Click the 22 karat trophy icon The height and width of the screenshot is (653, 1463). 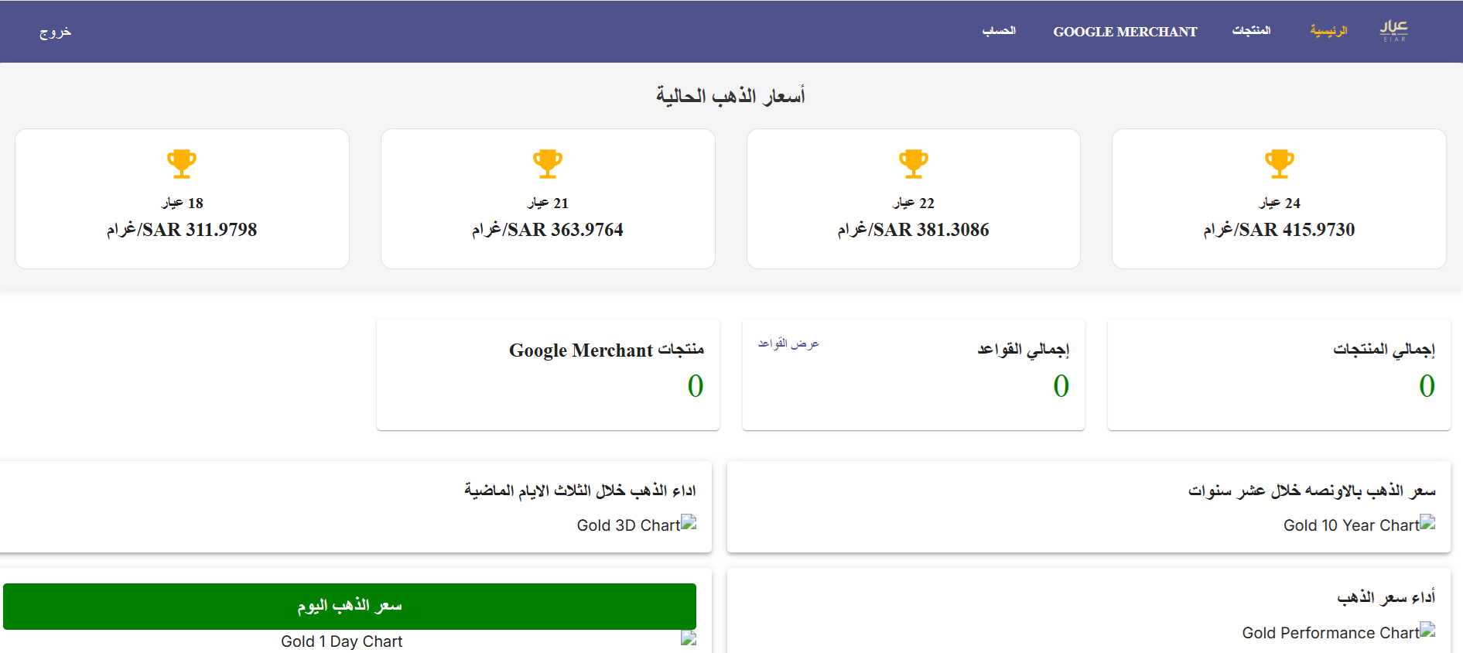click(x=913, y=163)
